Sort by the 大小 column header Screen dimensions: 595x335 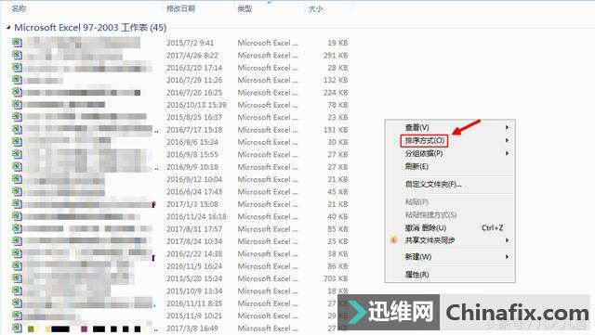point(315,8)
